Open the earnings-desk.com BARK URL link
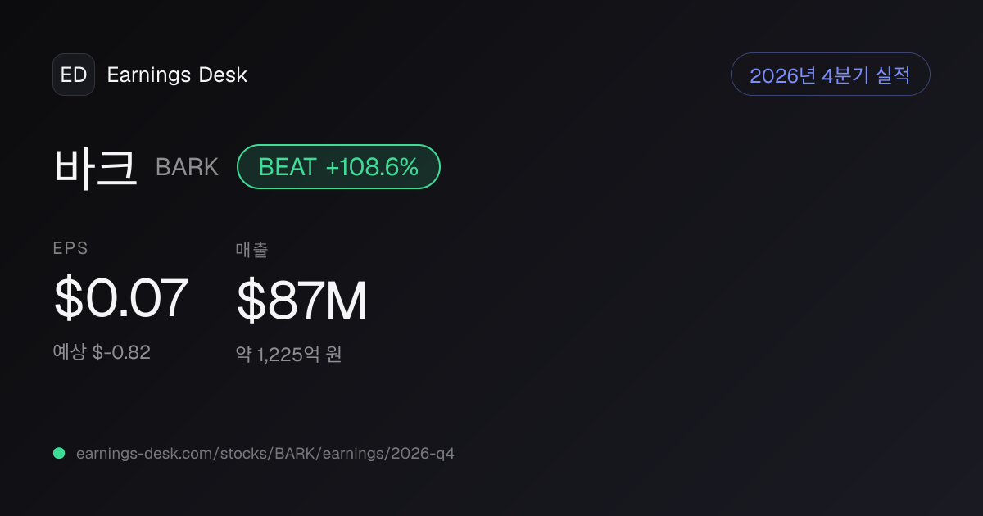 point(265,453)
